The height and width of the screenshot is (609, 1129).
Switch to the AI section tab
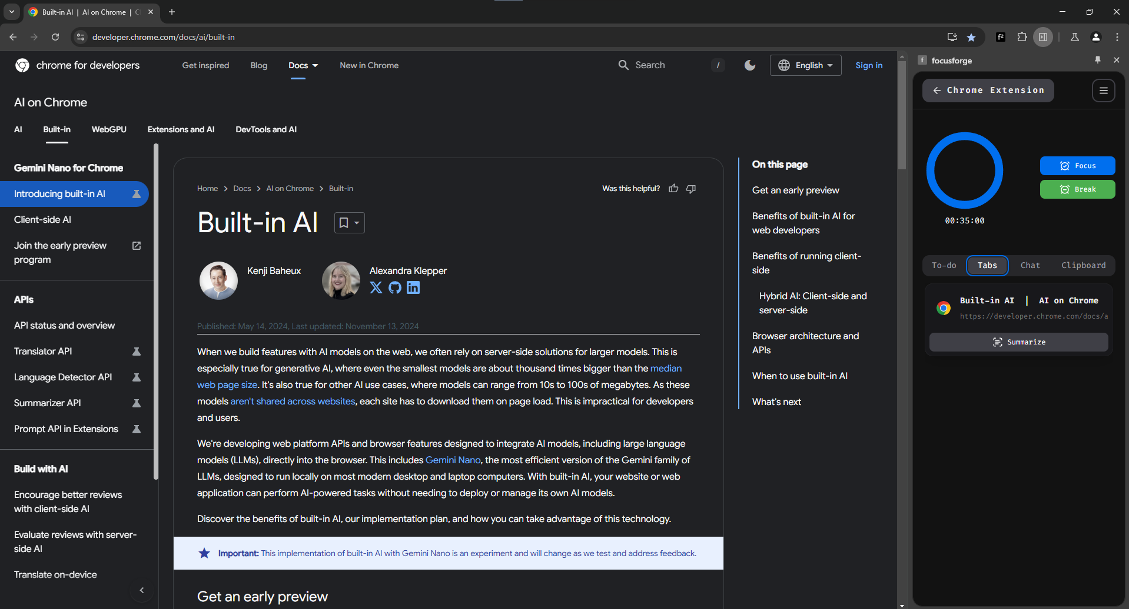pyautogui.click(x=18, y=129)
